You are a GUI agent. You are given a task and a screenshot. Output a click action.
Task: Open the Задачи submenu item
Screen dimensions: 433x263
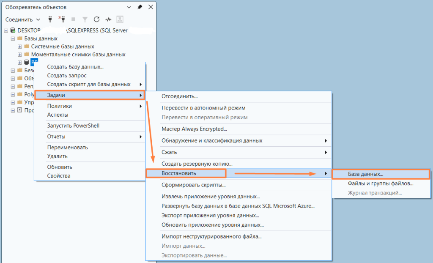click(90, 95)
